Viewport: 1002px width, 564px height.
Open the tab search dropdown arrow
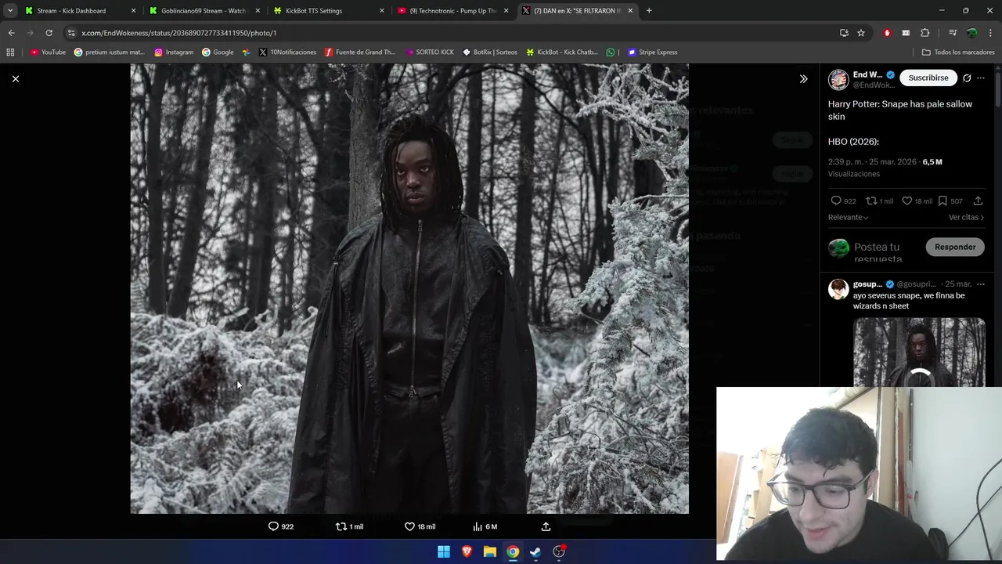(10, 10)
